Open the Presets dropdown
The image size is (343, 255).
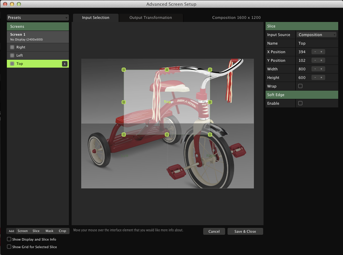tap(38, 18)
